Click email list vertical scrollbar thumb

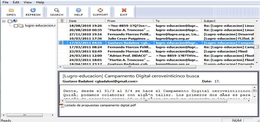click(256, 46)
